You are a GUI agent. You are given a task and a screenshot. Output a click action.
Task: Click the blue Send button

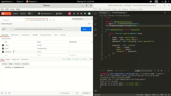click(84, 29)
